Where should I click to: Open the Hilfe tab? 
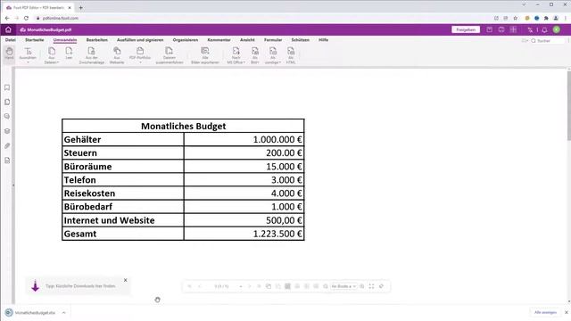coord(323,39)
